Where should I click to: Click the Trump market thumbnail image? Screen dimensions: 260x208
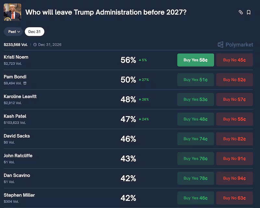point(12,12)
